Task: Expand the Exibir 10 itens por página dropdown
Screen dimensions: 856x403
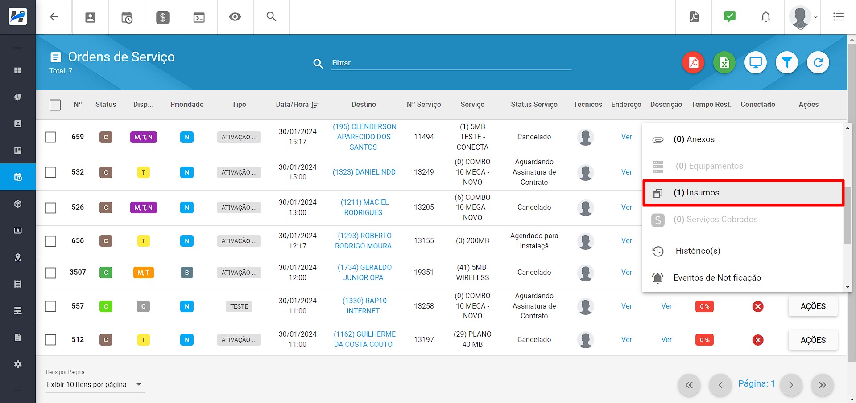Action: coord(95,384)
